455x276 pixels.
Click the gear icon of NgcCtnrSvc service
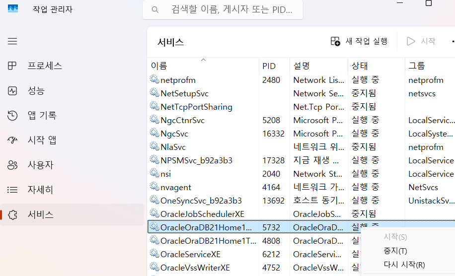[x=154, y=119]
